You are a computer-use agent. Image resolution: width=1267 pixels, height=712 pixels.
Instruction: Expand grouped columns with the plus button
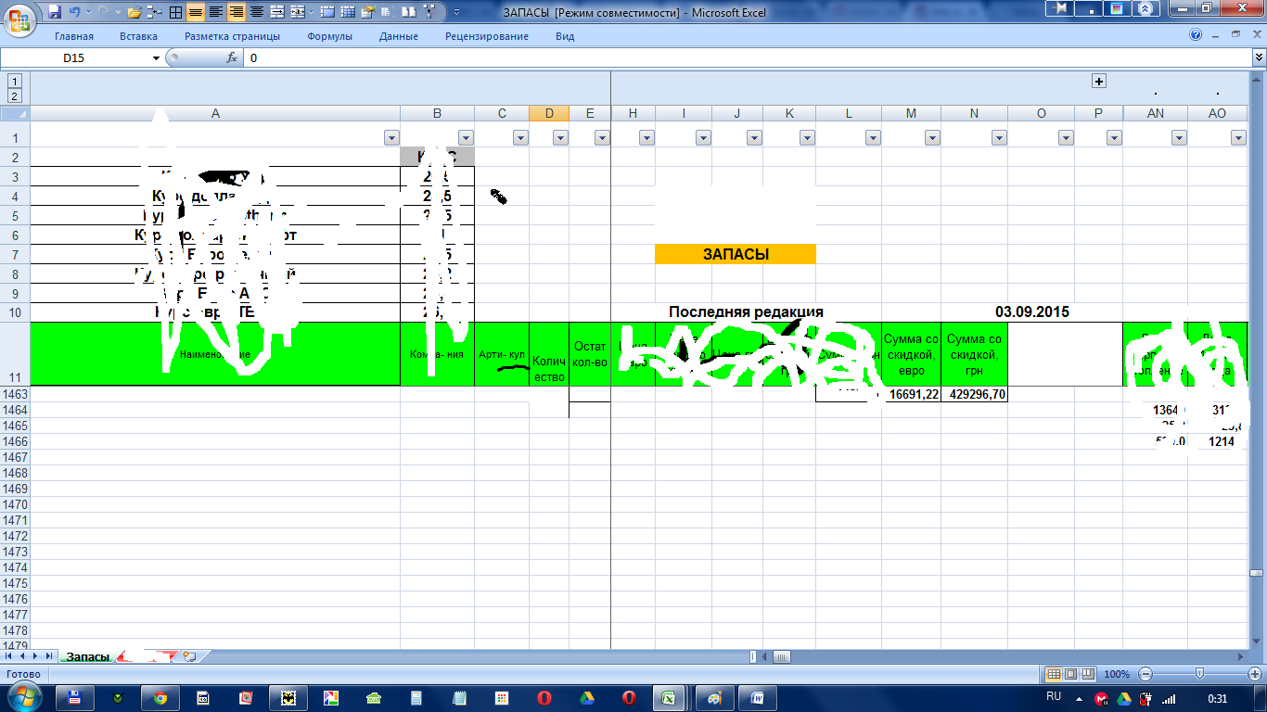pyautogui.click(x=1099, y=82)
